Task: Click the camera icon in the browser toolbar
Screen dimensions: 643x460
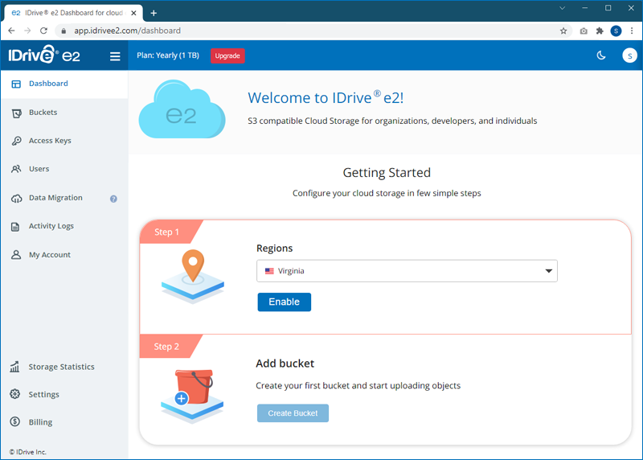Action: 584,31
